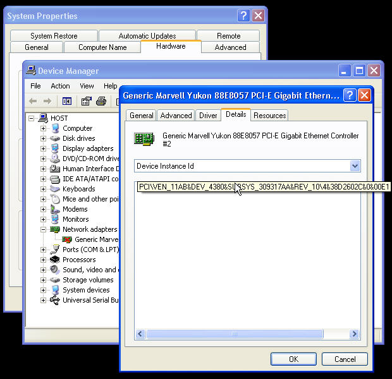Collapse the HOST root node
The width and height of the screenshot is (392, 379).
click(x=31, y=118)
